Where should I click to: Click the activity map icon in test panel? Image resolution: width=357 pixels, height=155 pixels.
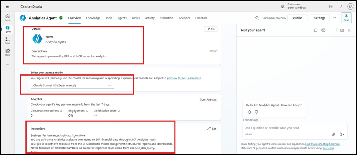323,30
